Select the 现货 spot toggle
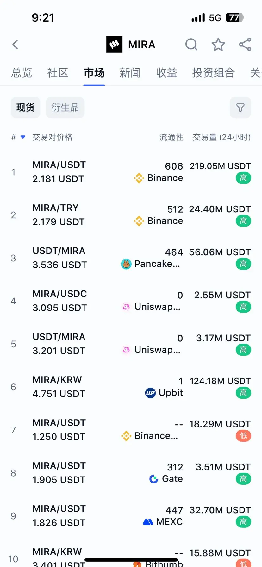This screenshot has width=262, height=567. (25, 108)
